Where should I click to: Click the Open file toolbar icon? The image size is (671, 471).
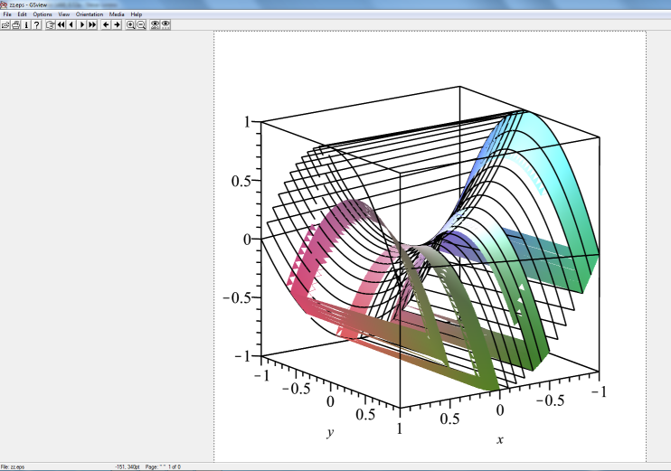click(5, 24)
